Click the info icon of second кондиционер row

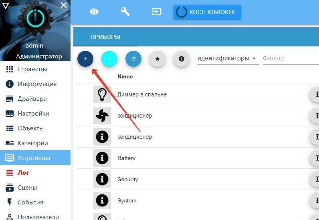click(102, 137)
